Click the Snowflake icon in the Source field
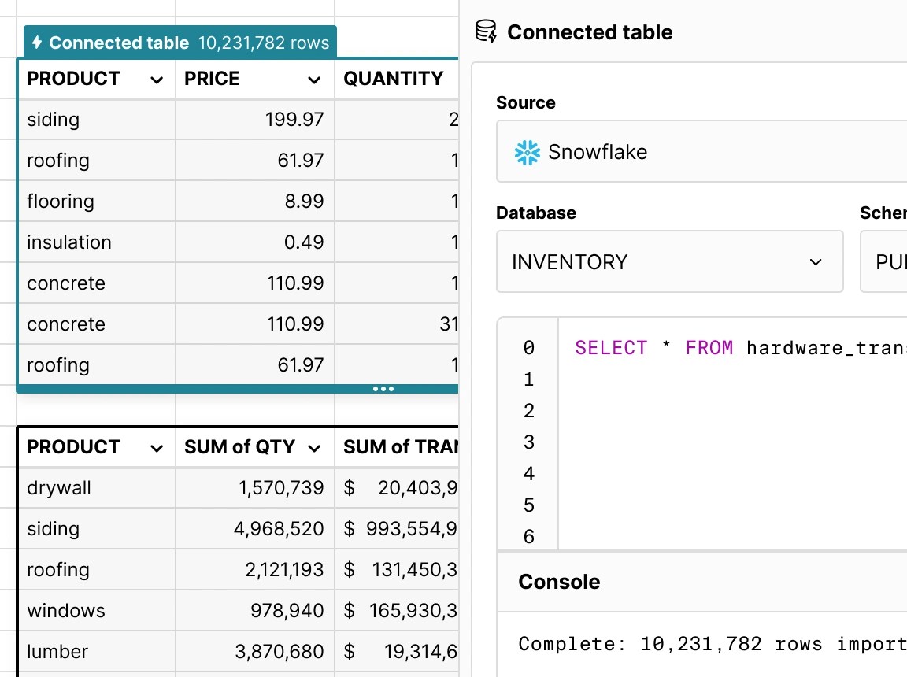Viewport: 907px width, 677px height. click(526, 151)
